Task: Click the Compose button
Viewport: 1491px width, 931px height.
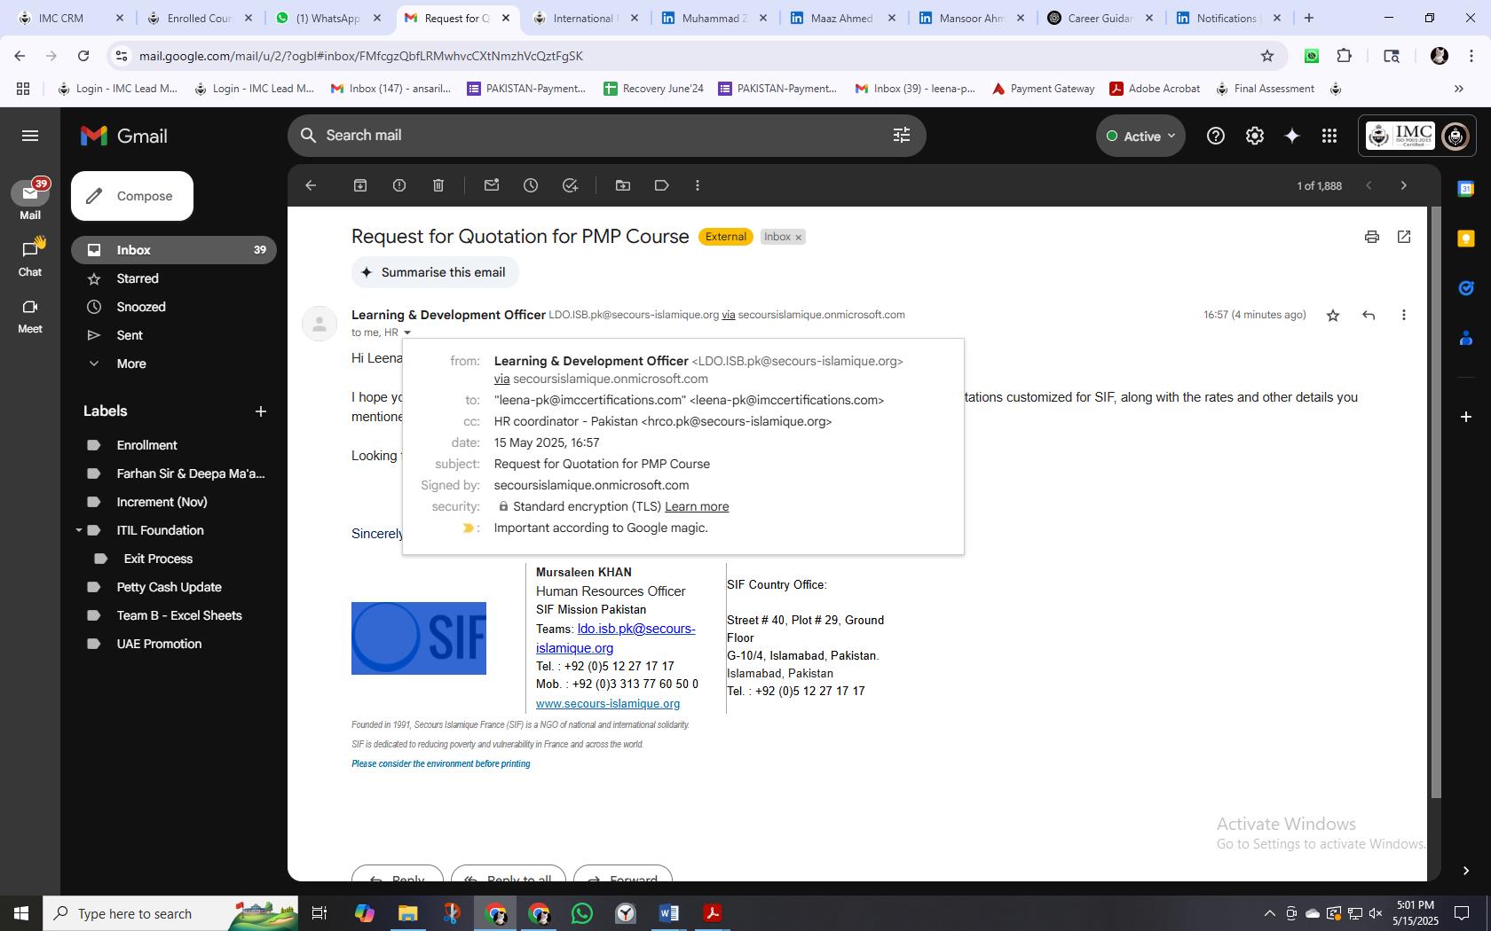Action: point(132,196)
